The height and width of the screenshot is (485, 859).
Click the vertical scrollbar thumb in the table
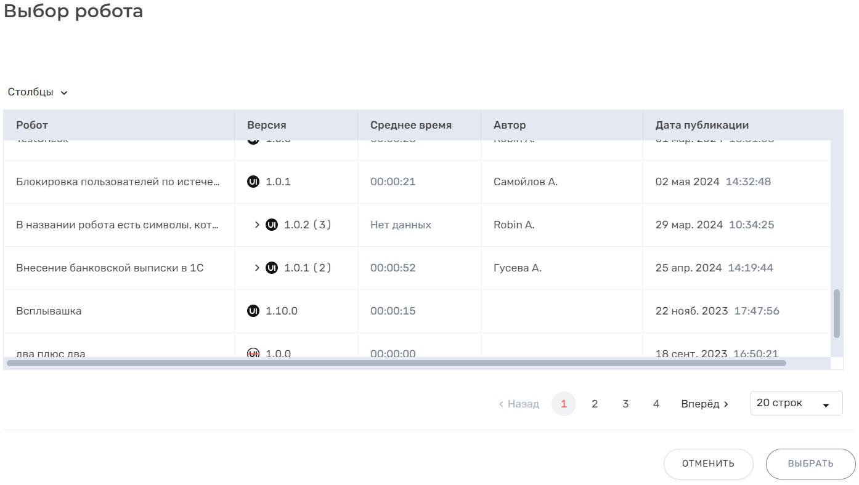[x=836, y=314]
